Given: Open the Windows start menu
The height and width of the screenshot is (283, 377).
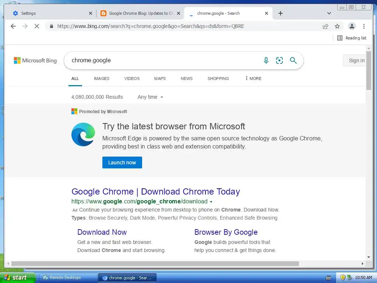Looking at the screenshot, I should tap(17, 277).
